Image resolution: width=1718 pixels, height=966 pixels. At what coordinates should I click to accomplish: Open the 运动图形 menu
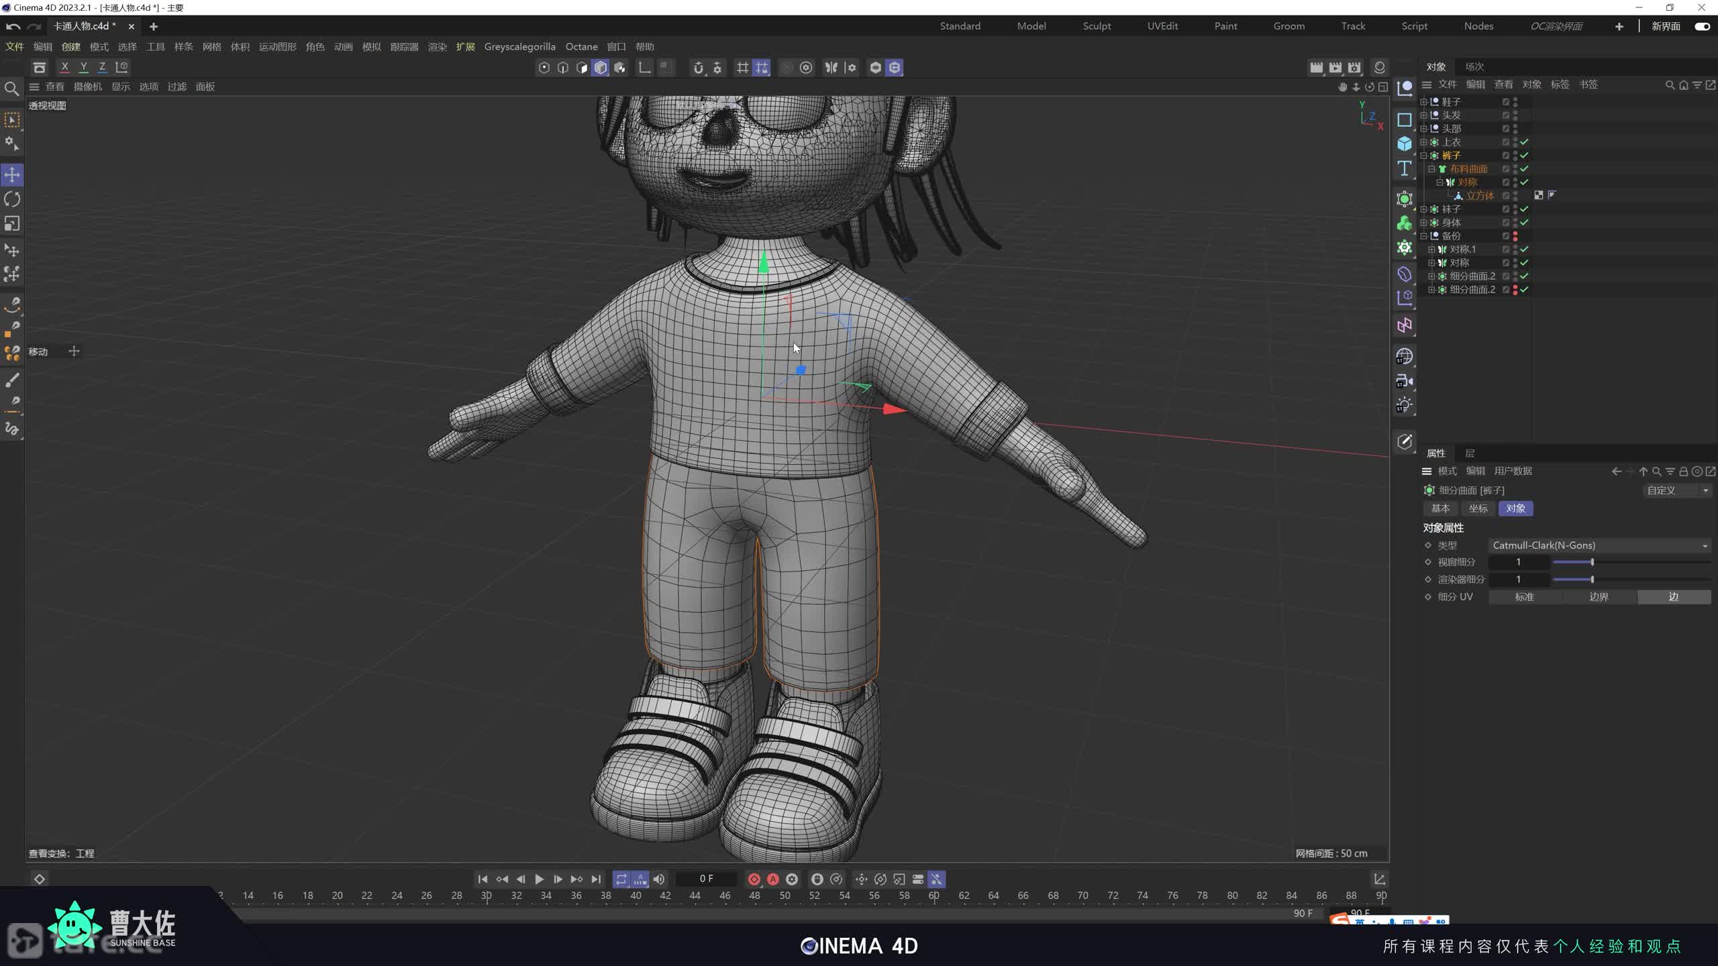(x=277, y=47)
